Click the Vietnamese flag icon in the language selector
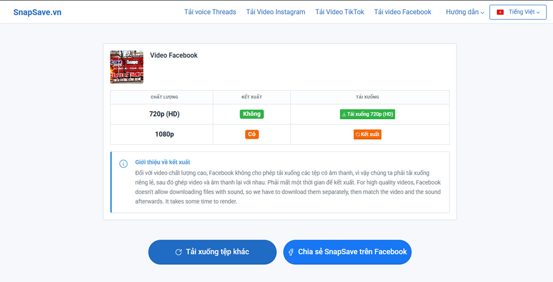 (500, 12)
